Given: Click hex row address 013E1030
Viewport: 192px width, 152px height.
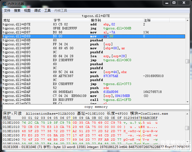Looking at the screenshot, I should [11, 136].
